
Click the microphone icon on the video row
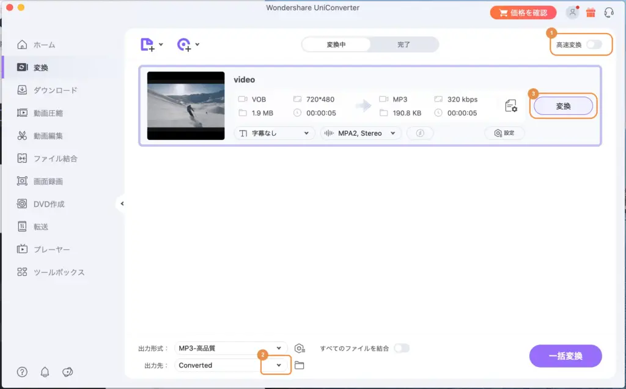tap(420, 133)
